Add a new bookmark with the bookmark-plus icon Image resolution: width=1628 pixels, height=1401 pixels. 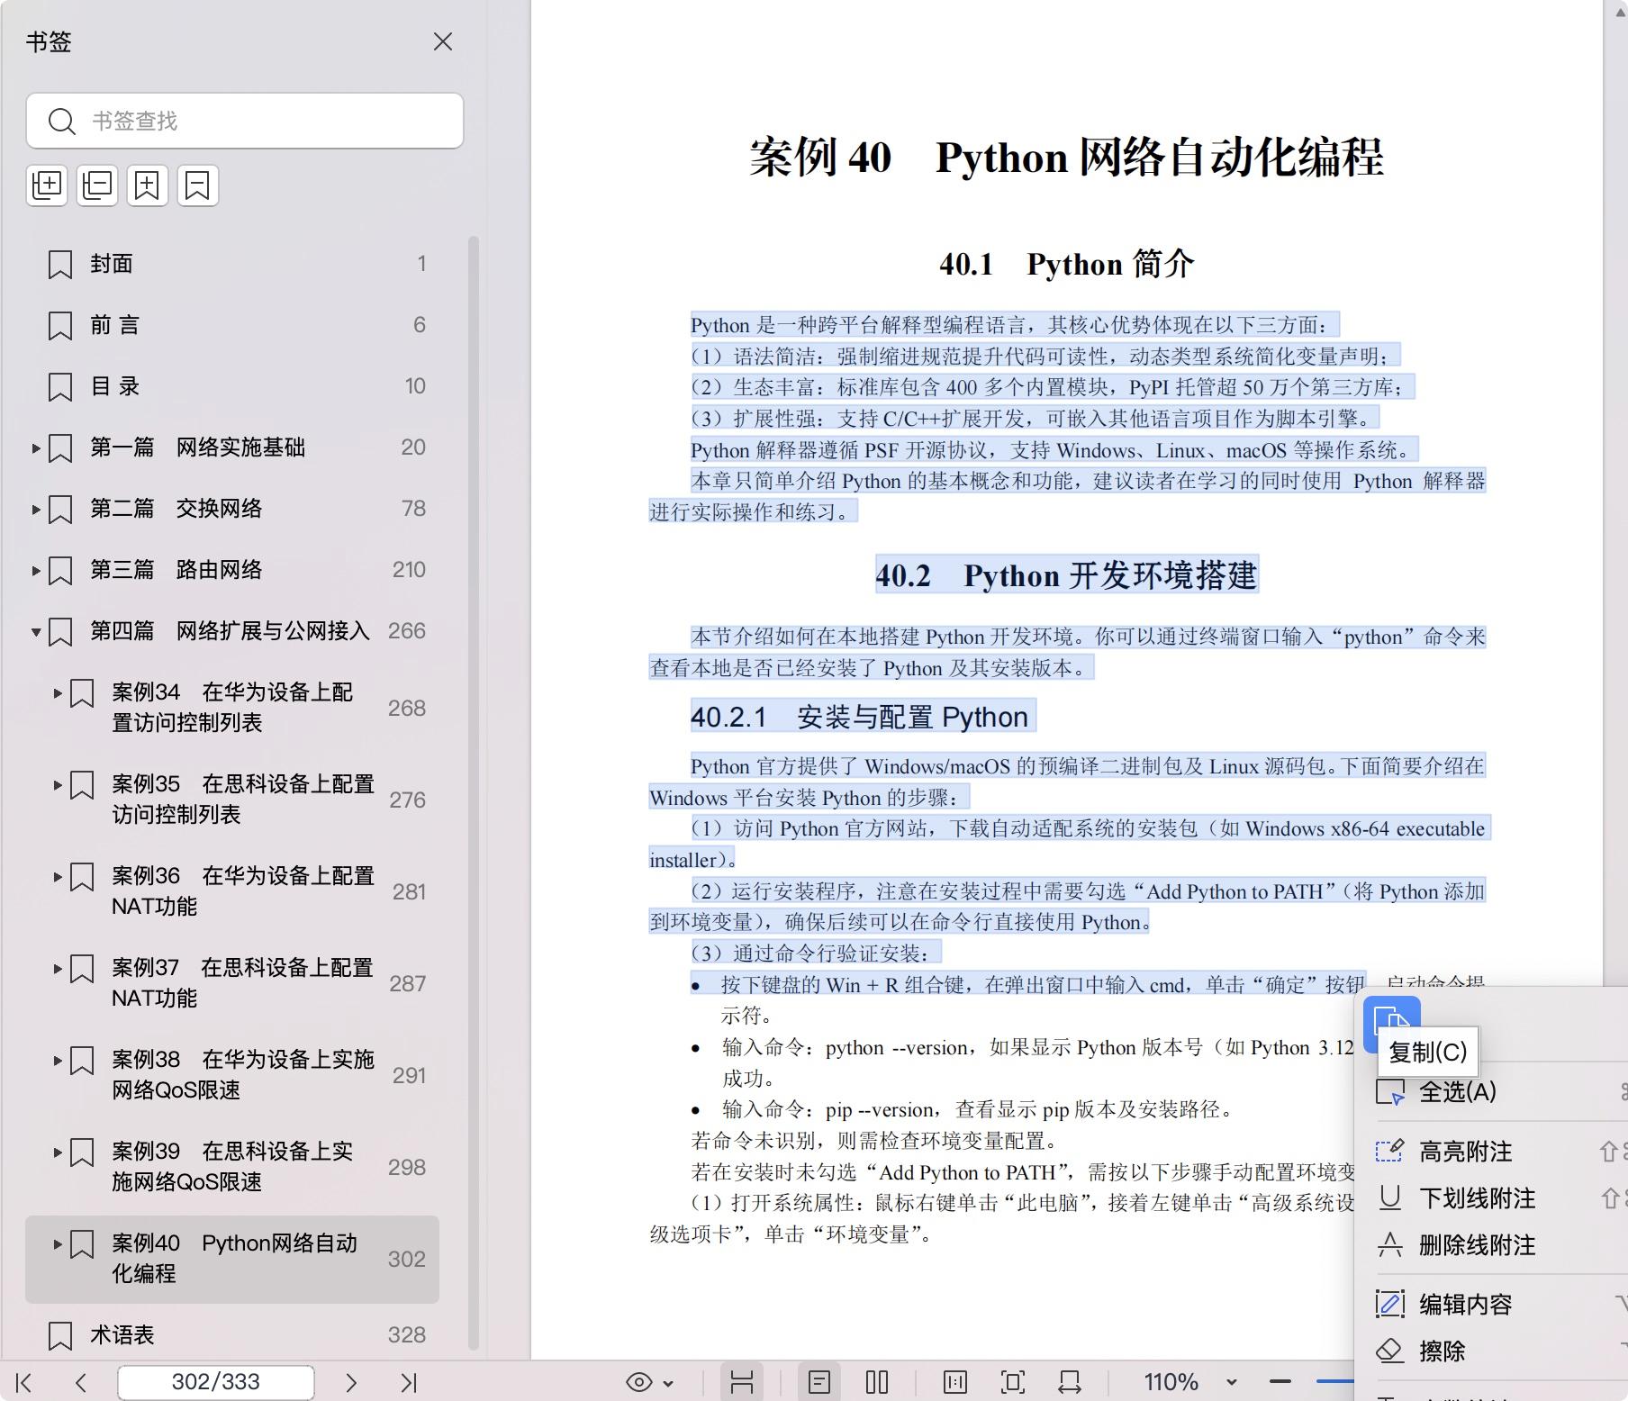tap(148, 185)
